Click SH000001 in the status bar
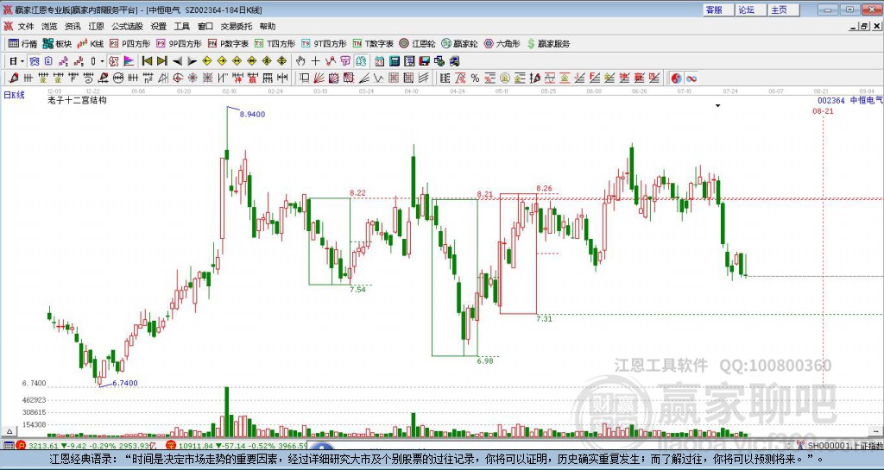The image size is (884, 470). (829, 446)
